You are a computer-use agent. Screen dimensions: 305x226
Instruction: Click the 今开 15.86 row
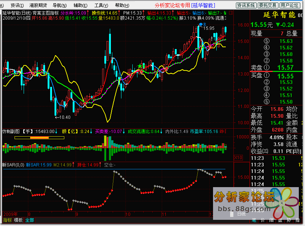coord(267,109)
